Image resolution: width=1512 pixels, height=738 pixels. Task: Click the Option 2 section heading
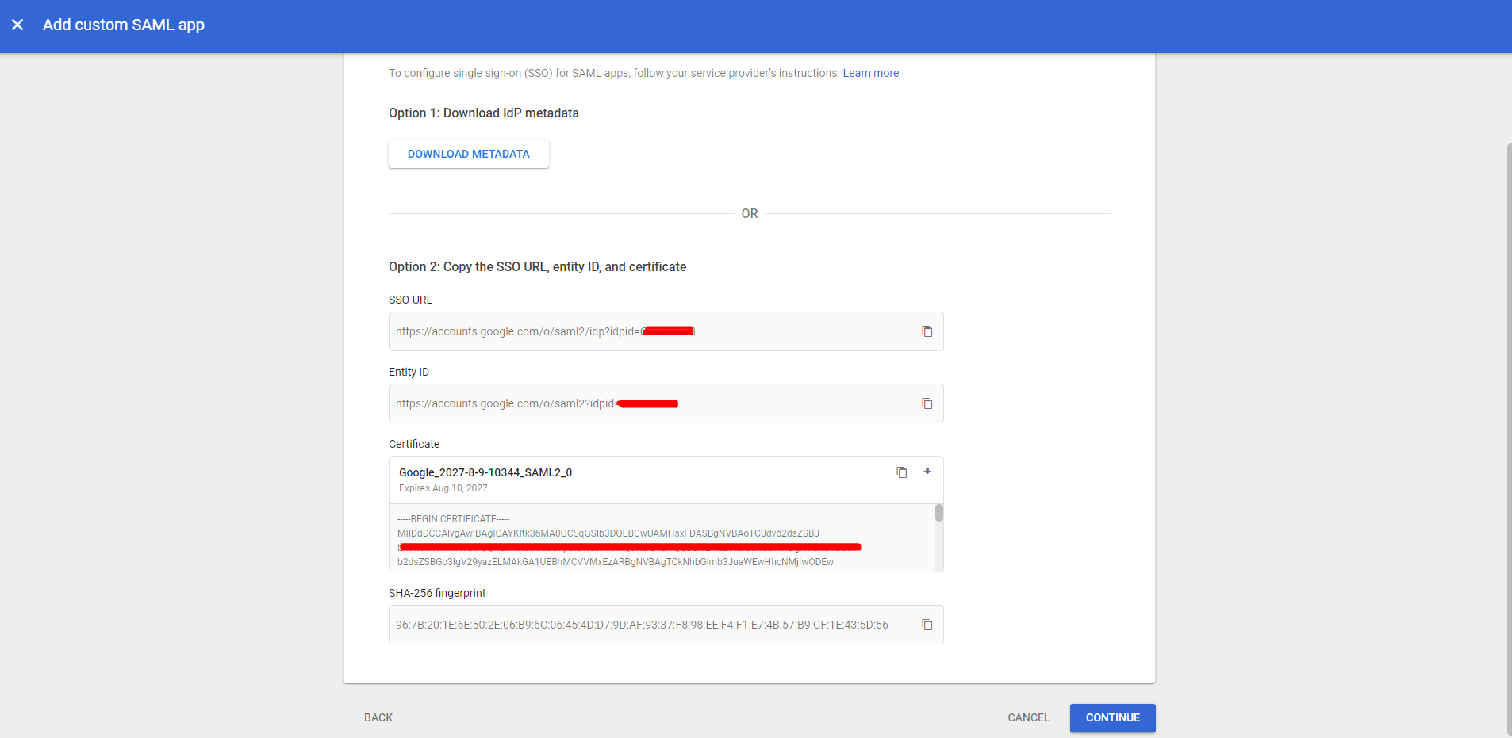pyautogui.click(x=537, y=267)
